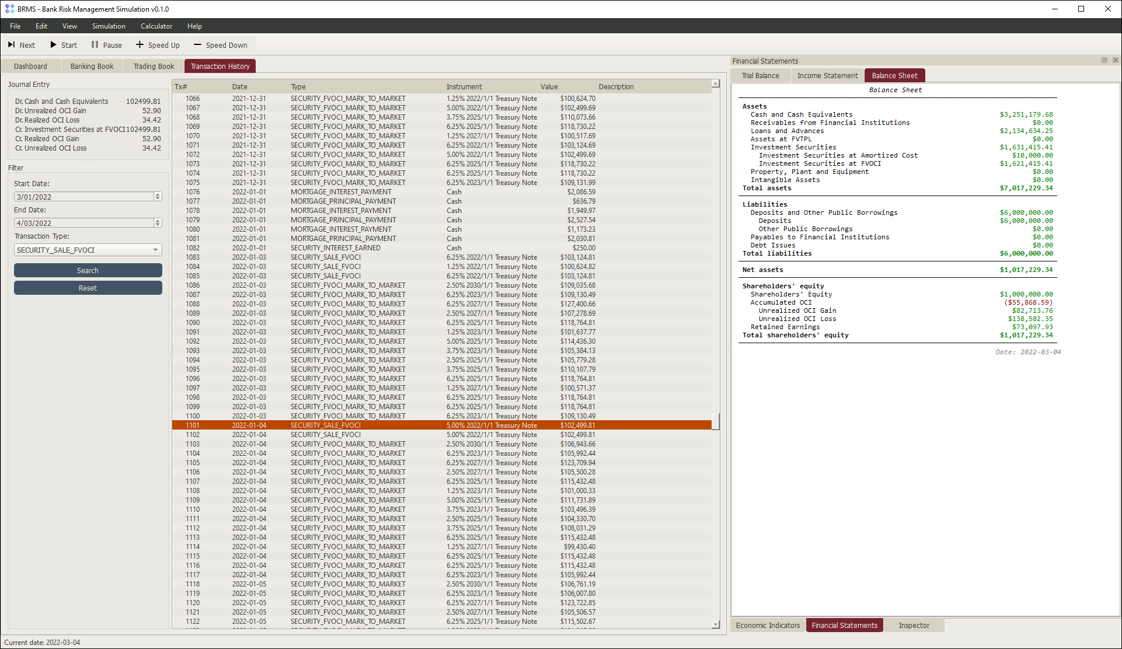
Task: Open the File menu
Action: point(15,26)
